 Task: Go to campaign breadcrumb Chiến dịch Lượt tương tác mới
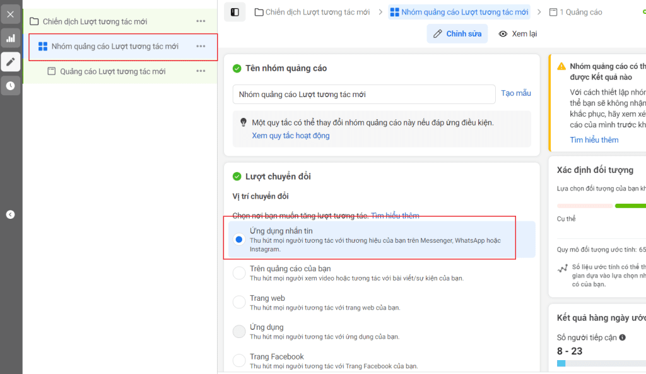pos(312,13)
